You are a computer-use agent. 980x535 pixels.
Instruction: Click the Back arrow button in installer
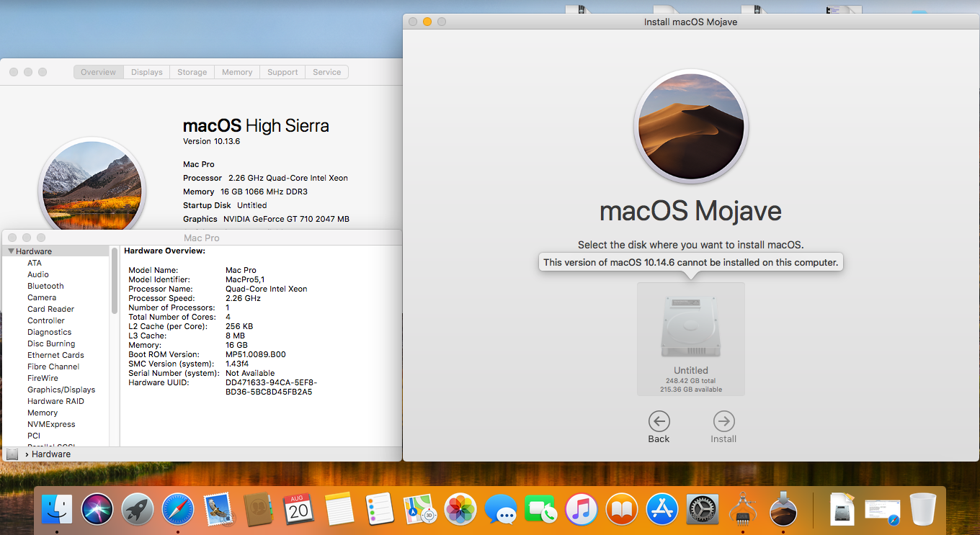[659, 421]
